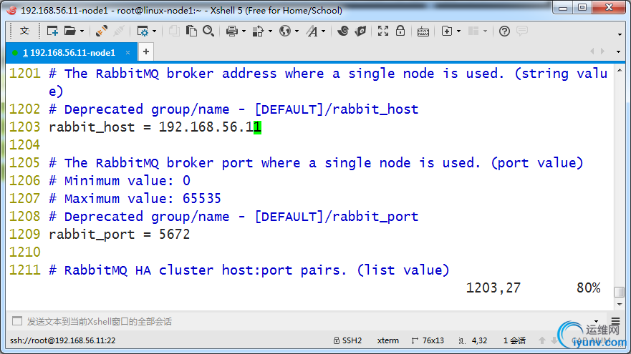Click the 80% file position indicator
The width and height of the screenshot is (631, 354).
[x=588, y=288]
